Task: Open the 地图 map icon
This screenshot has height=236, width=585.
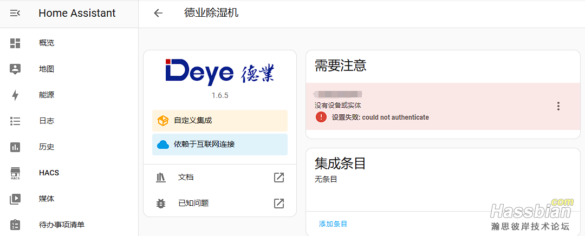Action: point(15,69)
